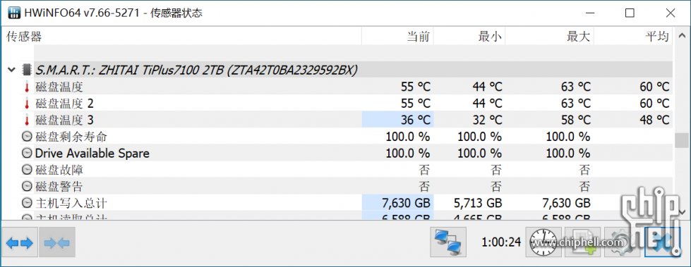The image size is (691, 267).
Task: Click the log file add icon
Action: pos(583,242)
